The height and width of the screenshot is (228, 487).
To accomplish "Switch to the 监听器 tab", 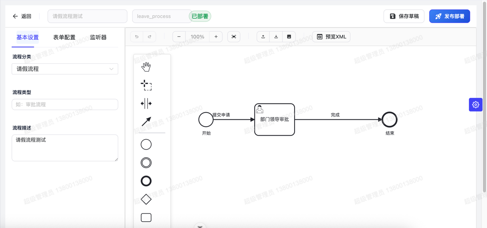I will (x=98, y=37).
